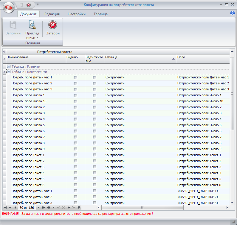Click the top-left grid asterisk selector
This screenshot has width=237, height=225.
point(4,52)
